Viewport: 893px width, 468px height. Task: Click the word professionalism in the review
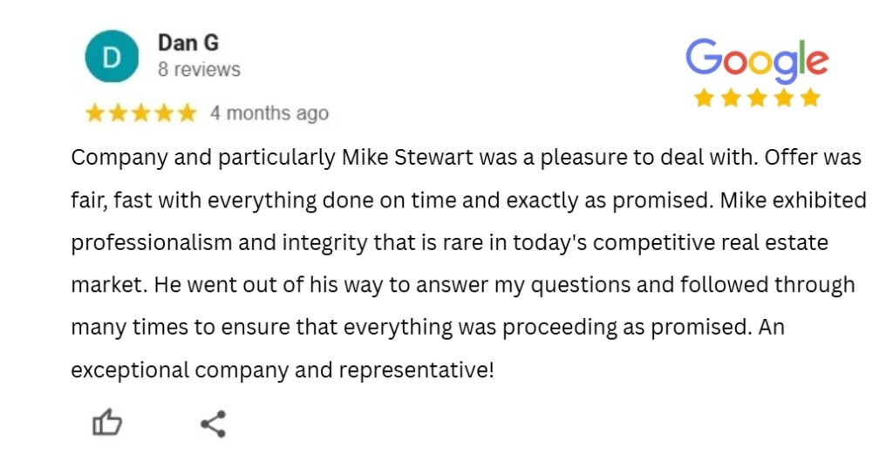pos(152,242)
